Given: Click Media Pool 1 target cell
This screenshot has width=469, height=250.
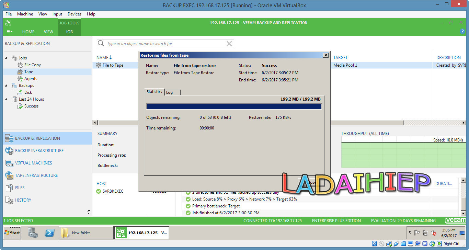Looking at the screenshot, I should point(345,65).
